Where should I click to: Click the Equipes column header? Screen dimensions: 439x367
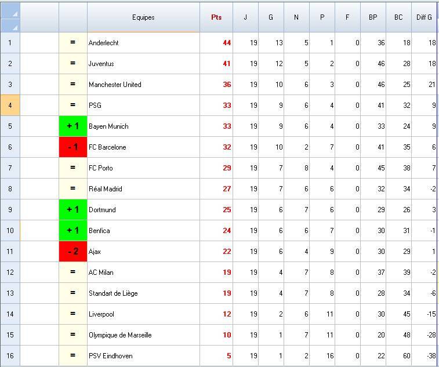point(143,17)
